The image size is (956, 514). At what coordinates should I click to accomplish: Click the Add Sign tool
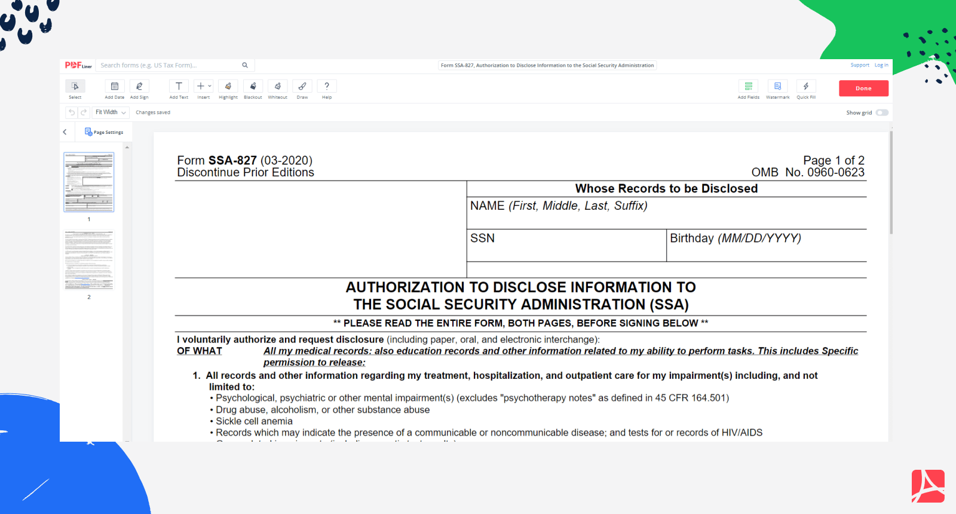point(139,87)
